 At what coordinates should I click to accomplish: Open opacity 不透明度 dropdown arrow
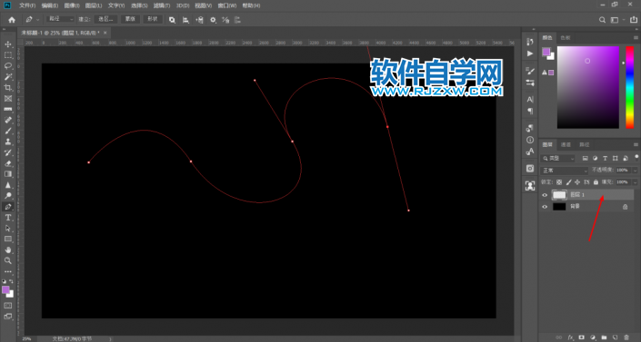[635, 171]
